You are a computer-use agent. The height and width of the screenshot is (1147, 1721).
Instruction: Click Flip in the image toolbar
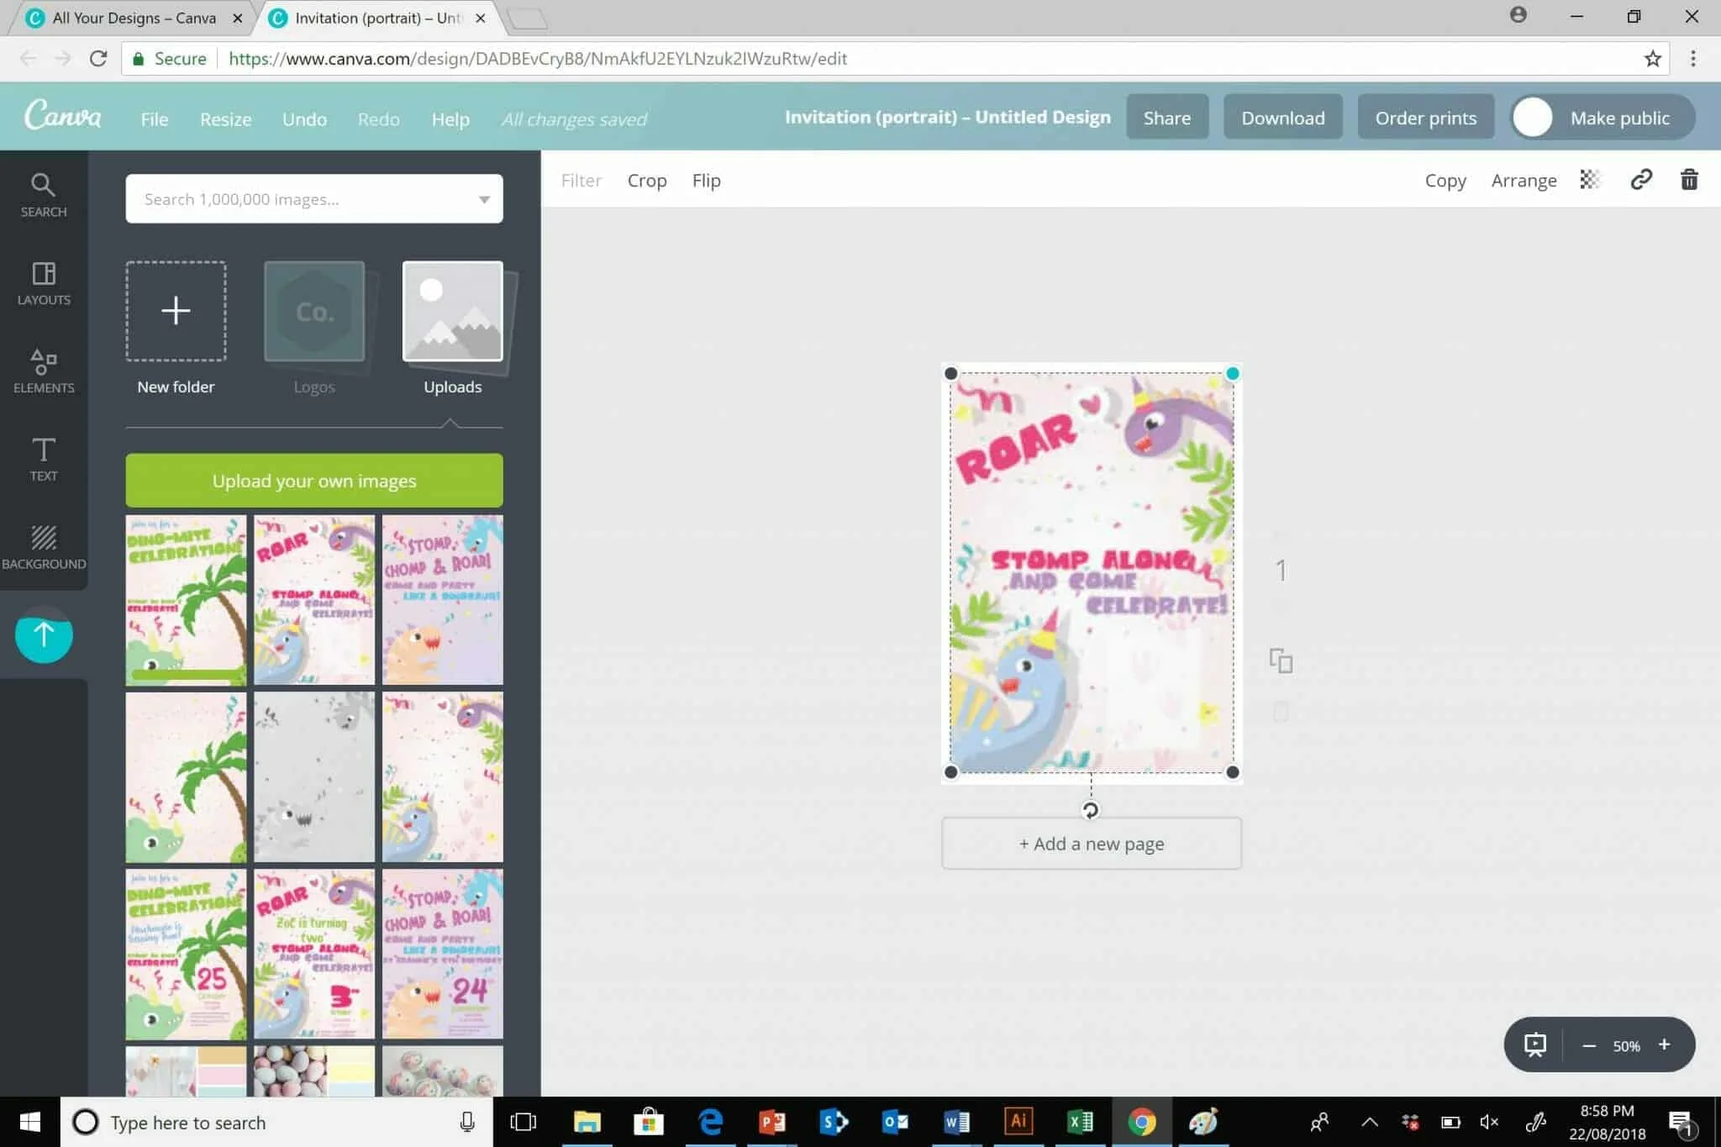click(x=706, y=181)
